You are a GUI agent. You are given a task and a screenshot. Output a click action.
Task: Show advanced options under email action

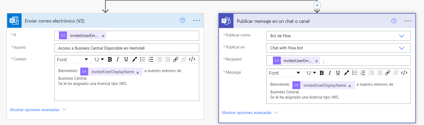(38, 110)
